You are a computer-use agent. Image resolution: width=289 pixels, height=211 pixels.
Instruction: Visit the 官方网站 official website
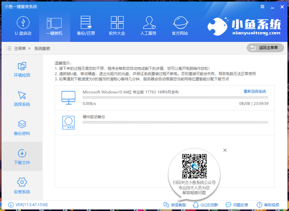pyautogui.click(x=180, y=26)
